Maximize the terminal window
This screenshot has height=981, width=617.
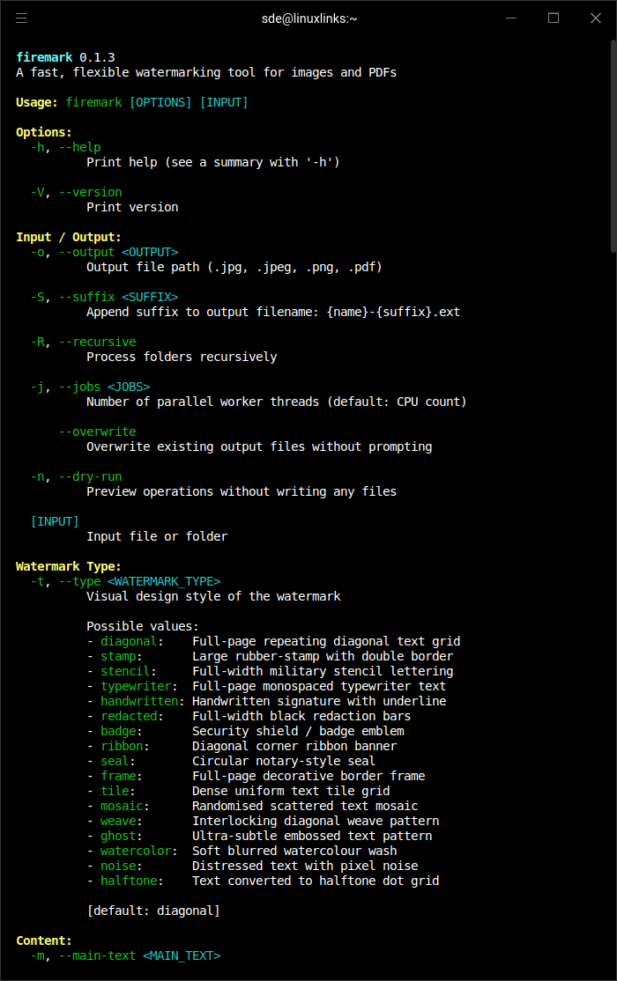coord(554,18)
